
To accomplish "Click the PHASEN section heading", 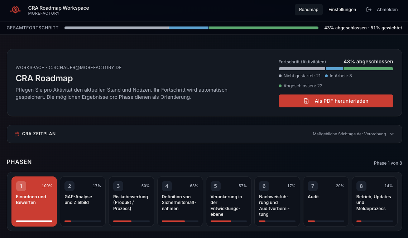I will [19, 162].
